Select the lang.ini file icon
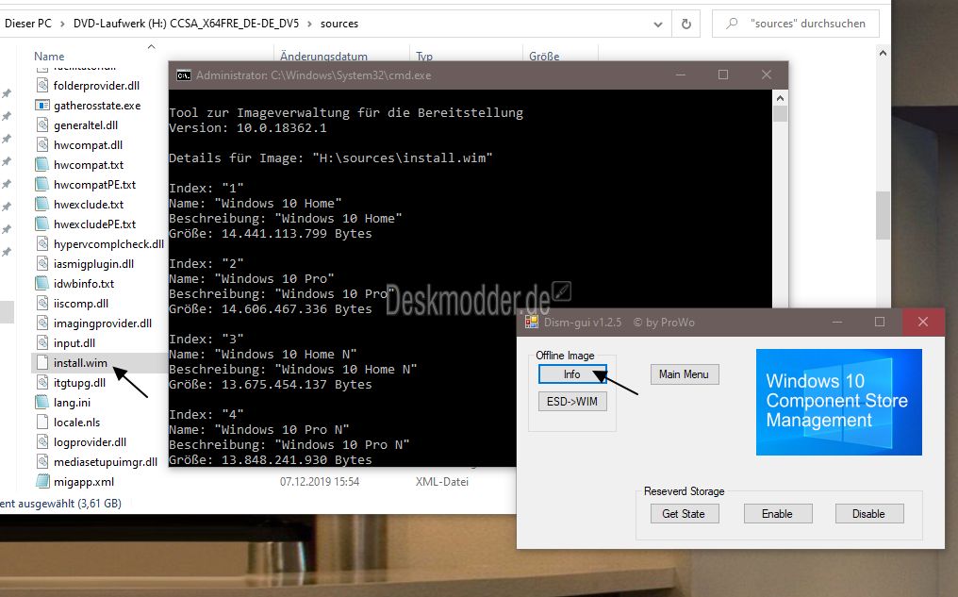The height and width of the screenshot is (597, 958). click(x=42, y=402)
